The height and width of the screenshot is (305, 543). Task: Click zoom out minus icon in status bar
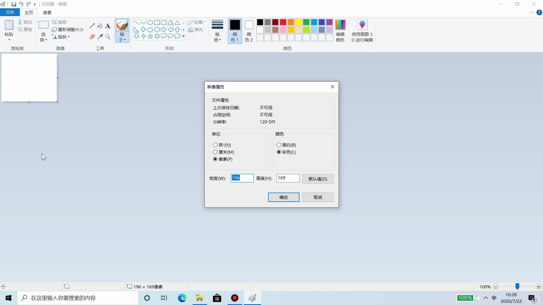click(x=496, y=286)
